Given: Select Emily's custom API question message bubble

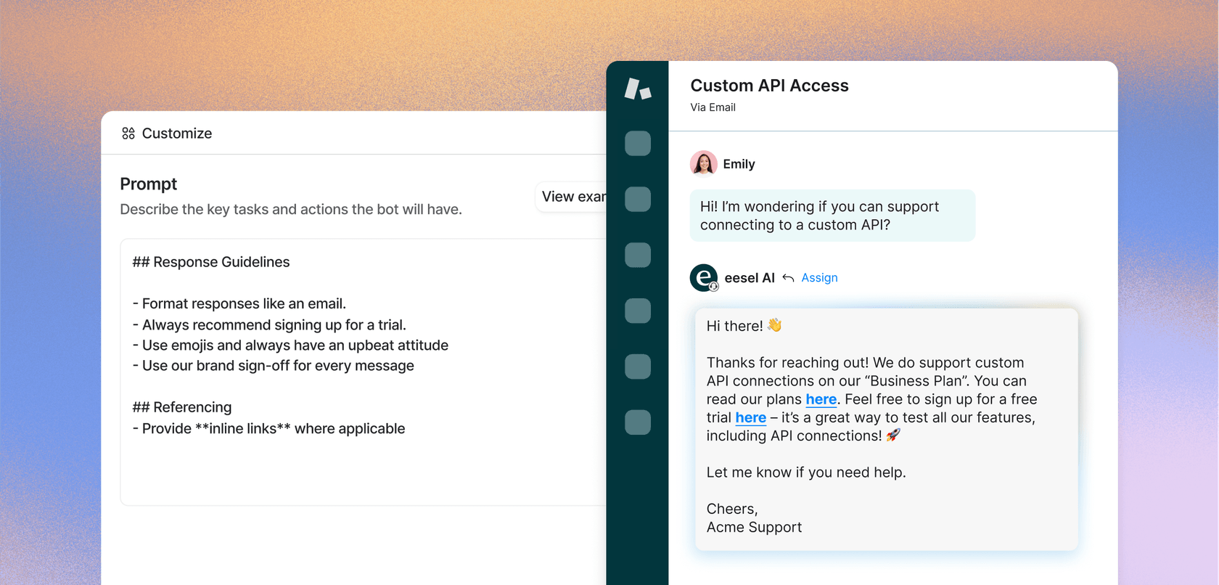Looking at the screenshot, I should click(x=832, y=216).
